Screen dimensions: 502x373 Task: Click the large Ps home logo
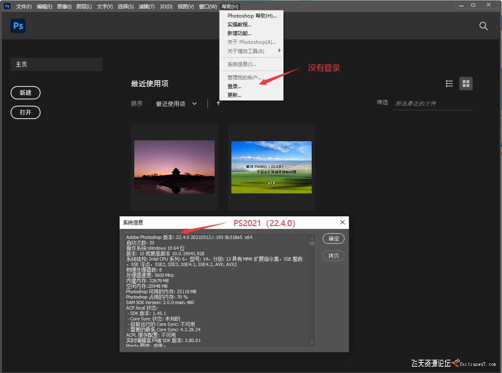pos(18,26)
